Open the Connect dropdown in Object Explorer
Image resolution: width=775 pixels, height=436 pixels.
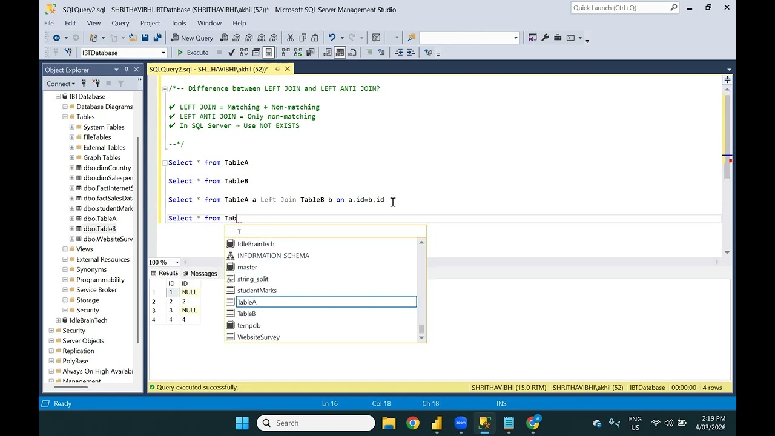(61, 84)
